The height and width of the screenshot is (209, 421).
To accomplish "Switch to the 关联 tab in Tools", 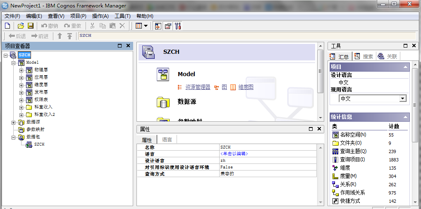I will (388, 56).
